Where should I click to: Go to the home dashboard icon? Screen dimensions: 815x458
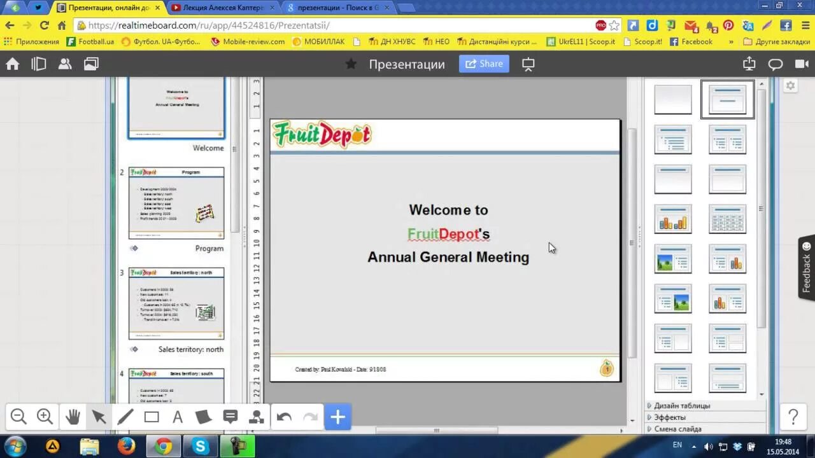point(13,64)
